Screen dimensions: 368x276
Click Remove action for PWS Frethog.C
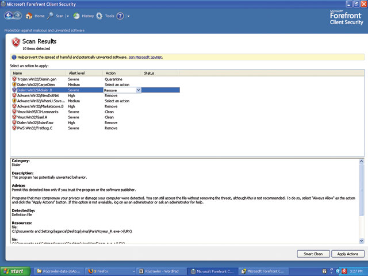pyautogui.click(x=111, y=128)
